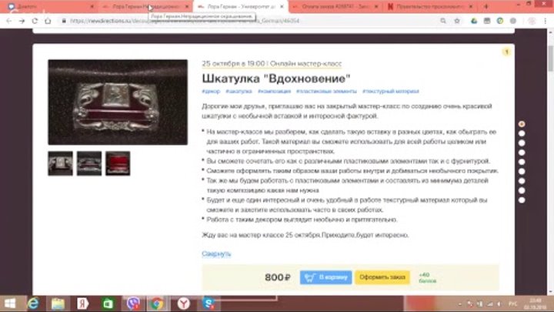Select the orange active page navigation dot
554x312 pixels.
coord(522,124)
